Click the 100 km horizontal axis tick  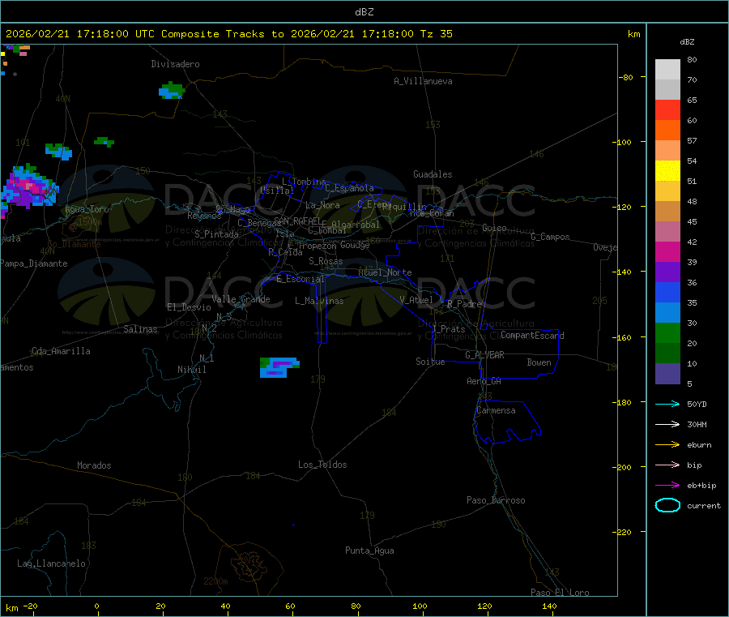pyautogui.click(x=420, y=606)
